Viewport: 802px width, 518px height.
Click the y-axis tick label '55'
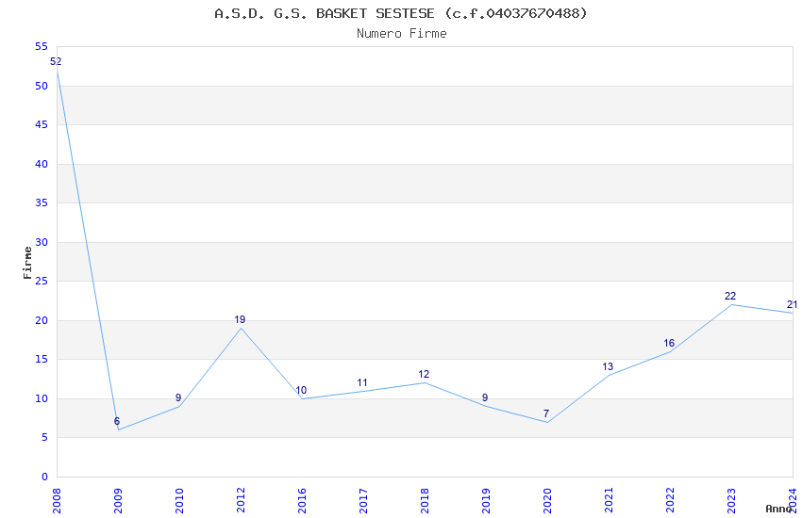[x=42, y=47]
